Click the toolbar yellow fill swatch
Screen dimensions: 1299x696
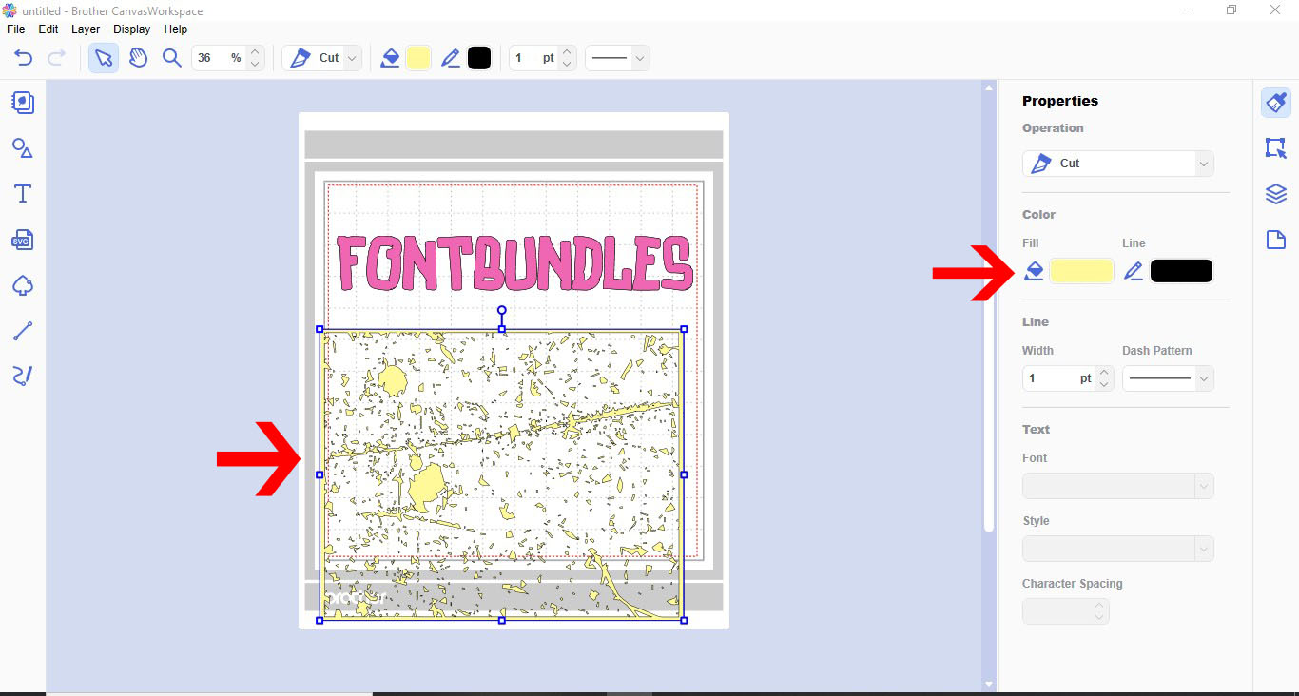pyautogui.click(x=418, y=58)
